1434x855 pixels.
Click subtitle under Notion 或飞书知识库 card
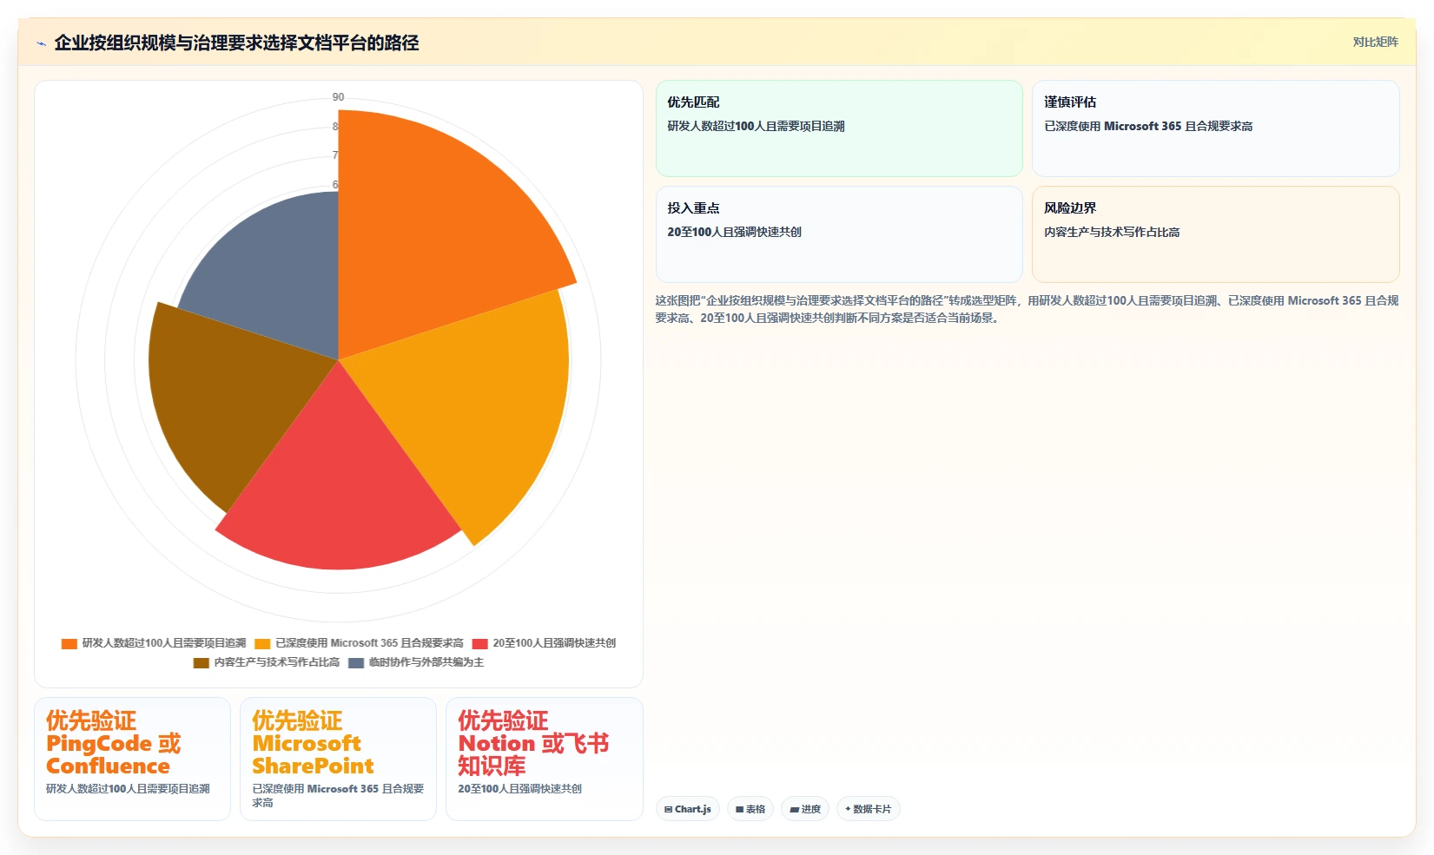tap(519, 789)
